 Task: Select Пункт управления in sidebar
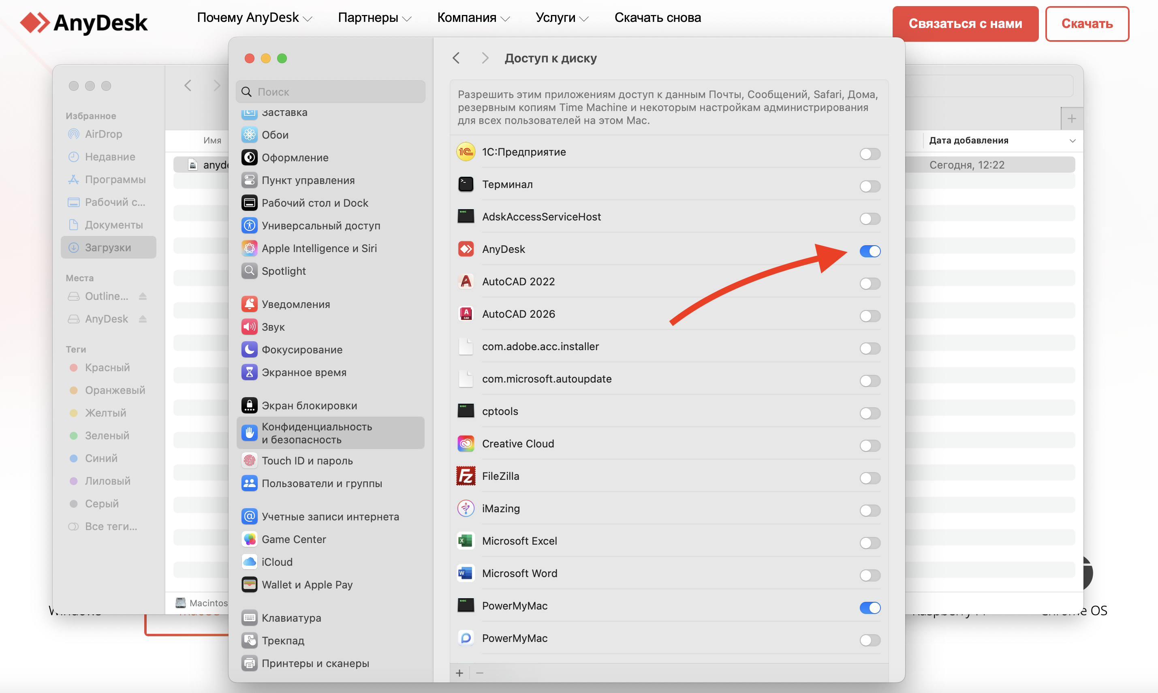(x=331, y=180)
